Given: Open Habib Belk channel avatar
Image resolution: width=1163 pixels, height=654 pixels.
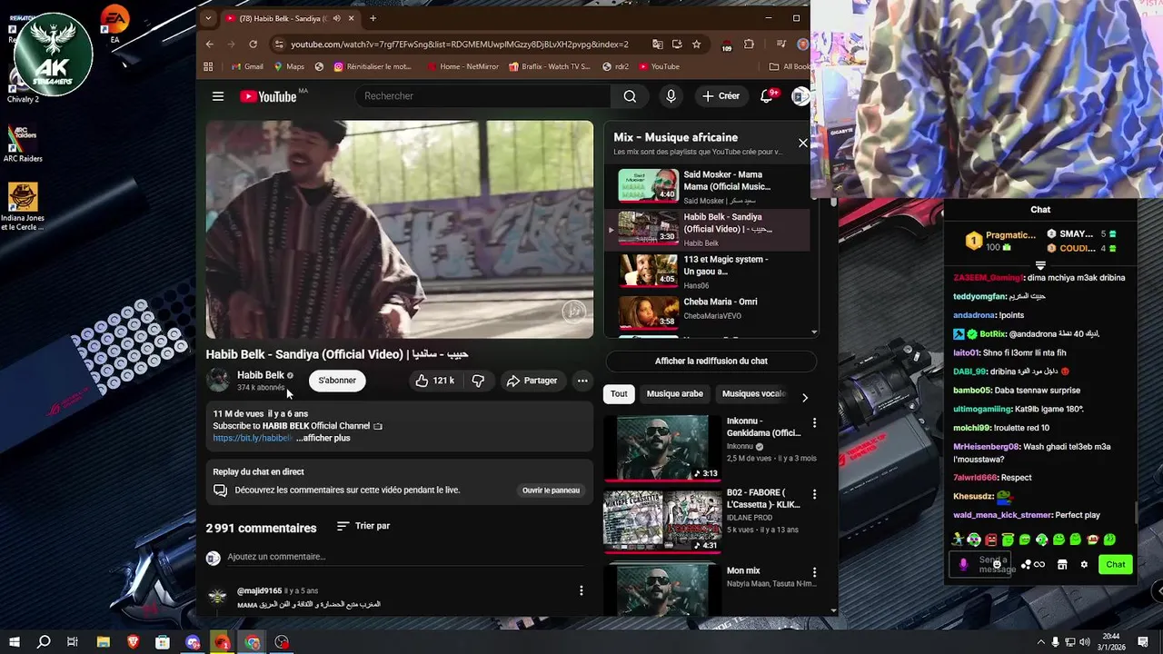Looking at the screenshot, I should pyautogui.click(x=218, y=380).
